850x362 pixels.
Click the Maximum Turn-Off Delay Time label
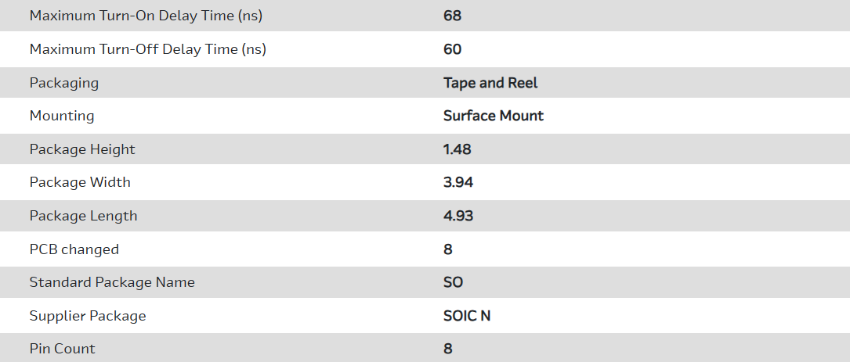[x=148, y=49]
